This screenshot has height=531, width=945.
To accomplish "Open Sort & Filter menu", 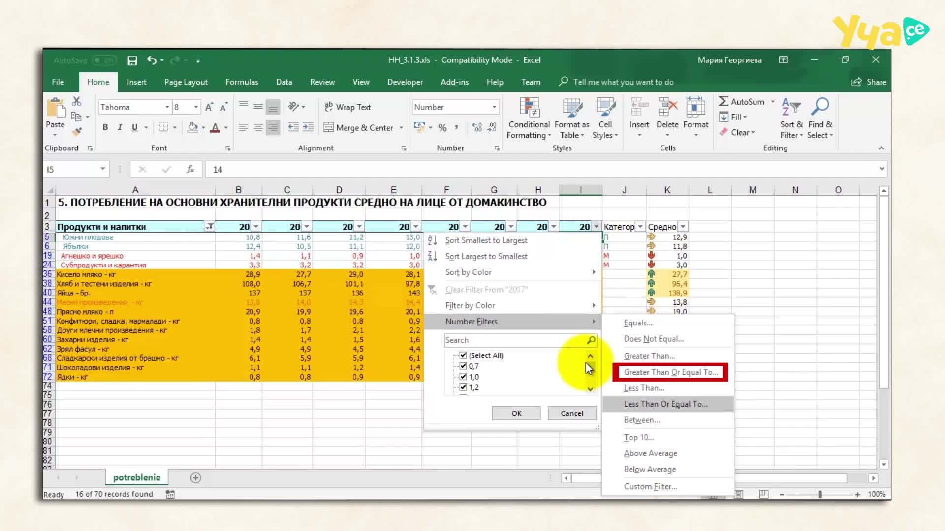I will 791,118.
